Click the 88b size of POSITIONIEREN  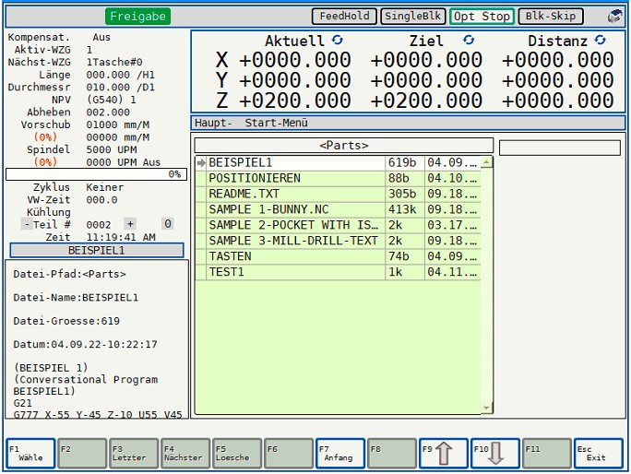(404, 178)
